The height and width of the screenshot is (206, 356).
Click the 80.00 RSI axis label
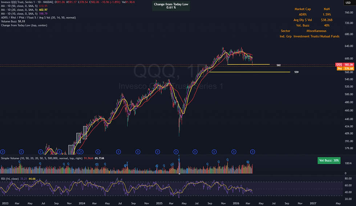348,178
